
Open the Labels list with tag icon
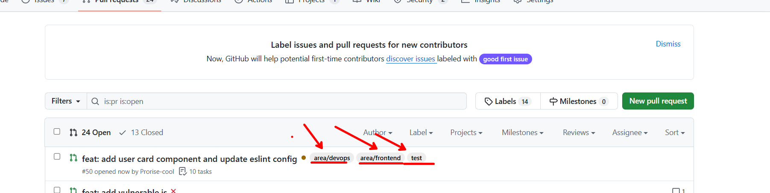(507, 101)
